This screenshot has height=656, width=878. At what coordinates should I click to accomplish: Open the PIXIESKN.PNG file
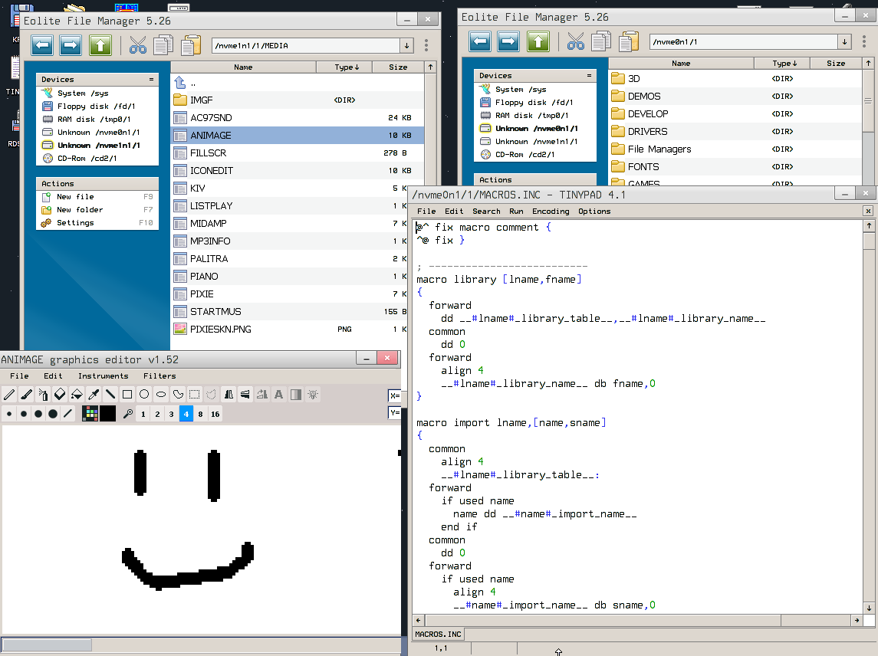(x=221, y=329)
